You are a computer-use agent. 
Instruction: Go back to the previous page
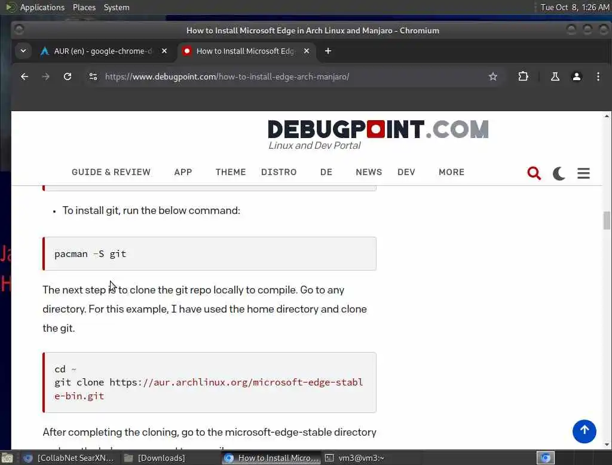(24, 77)
